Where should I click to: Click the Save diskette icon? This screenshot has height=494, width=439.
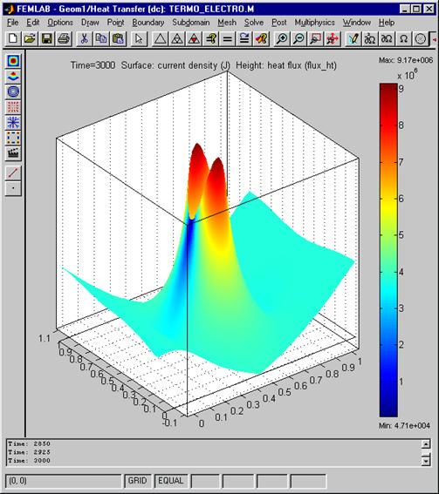(47, 39)
